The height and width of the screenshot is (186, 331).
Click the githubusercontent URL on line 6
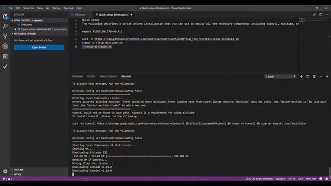[x=167, y=39]
